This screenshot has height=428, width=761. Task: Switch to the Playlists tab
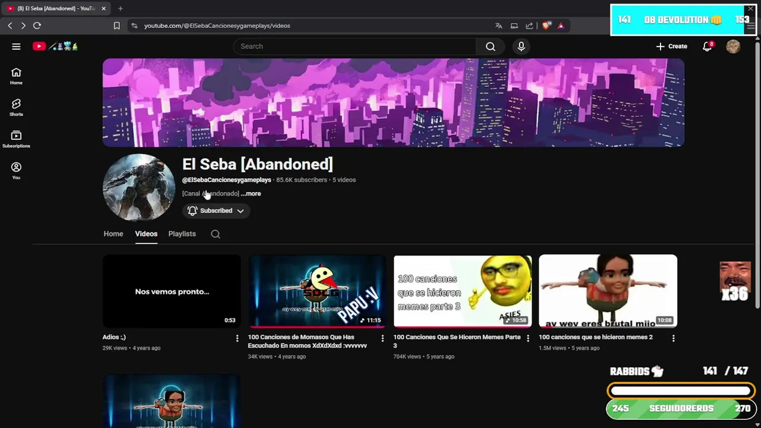coord(182,234)
